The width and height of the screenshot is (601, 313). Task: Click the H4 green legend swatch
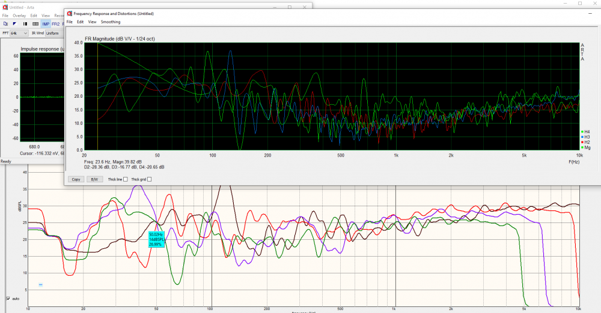(x=581, y=131)
